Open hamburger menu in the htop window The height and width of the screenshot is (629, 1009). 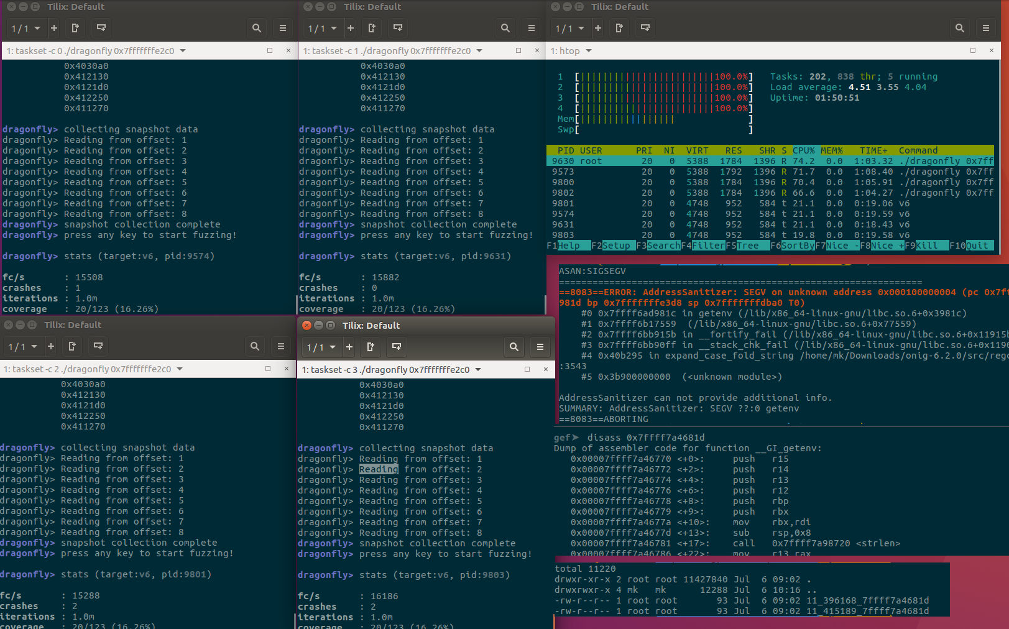click(x=986, y=28)
